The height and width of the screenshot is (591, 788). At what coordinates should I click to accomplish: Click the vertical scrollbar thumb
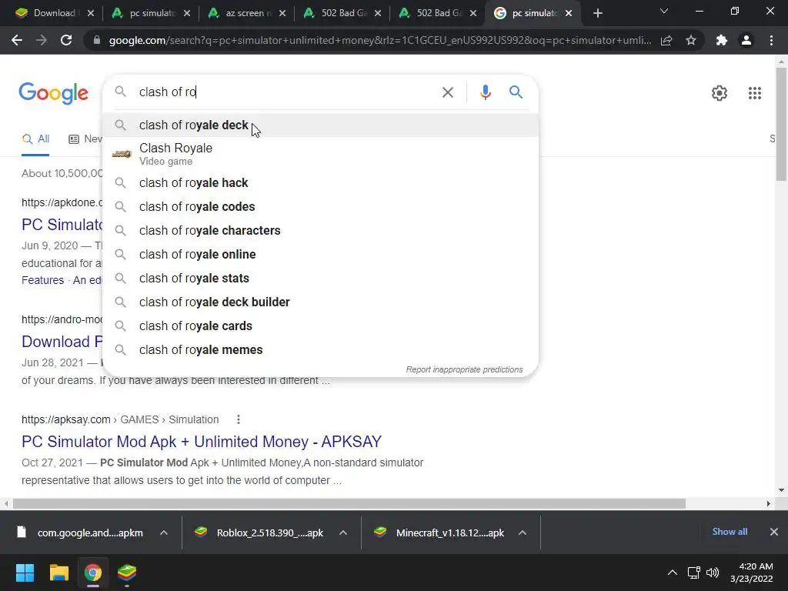(781, 124)
